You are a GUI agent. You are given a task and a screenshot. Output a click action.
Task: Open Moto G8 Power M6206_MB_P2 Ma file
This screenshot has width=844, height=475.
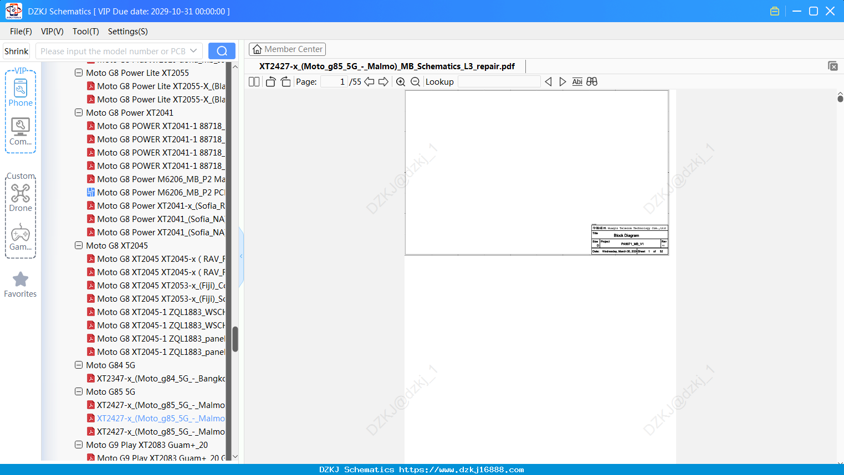click(x=156, y=179)
